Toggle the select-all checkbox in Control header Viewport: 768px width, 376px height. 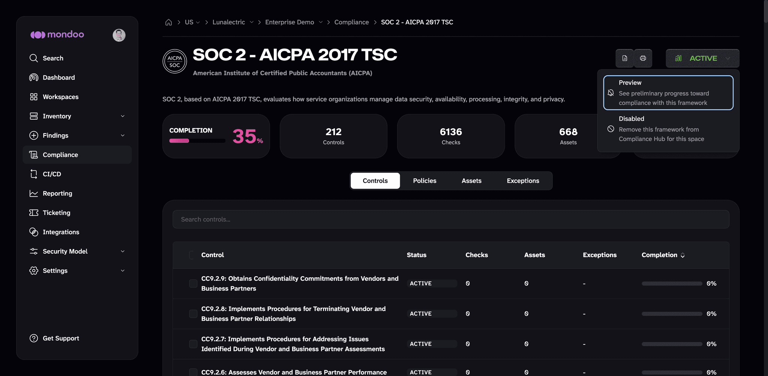[x=192, y=255]
